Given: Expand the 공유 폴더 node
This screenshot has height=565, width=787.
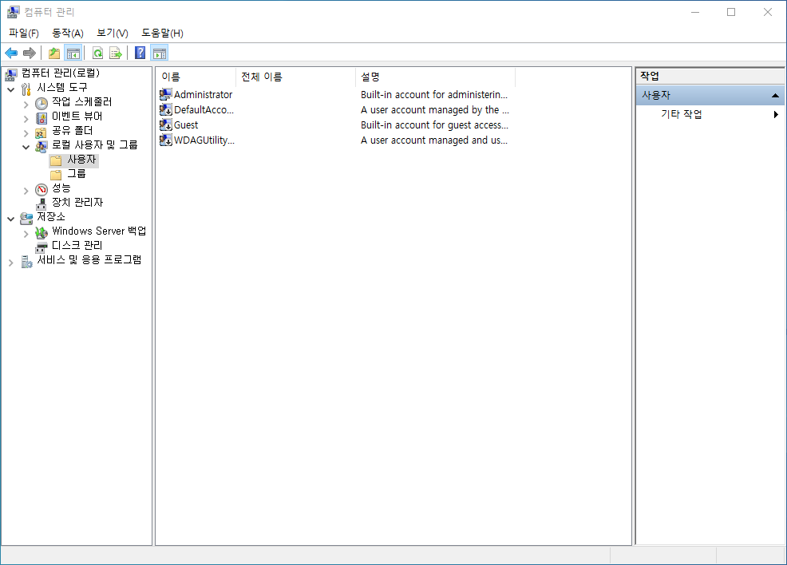Looking at the screenshot, I should coord(26,133).
